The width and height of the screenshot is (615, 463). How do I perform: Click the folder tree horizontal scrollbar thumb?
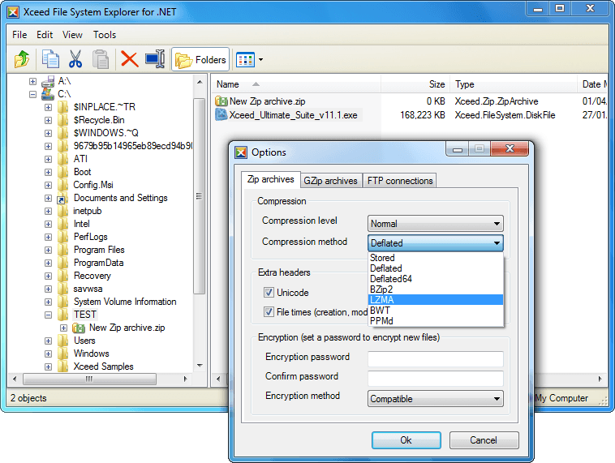(x=89, y=379)
